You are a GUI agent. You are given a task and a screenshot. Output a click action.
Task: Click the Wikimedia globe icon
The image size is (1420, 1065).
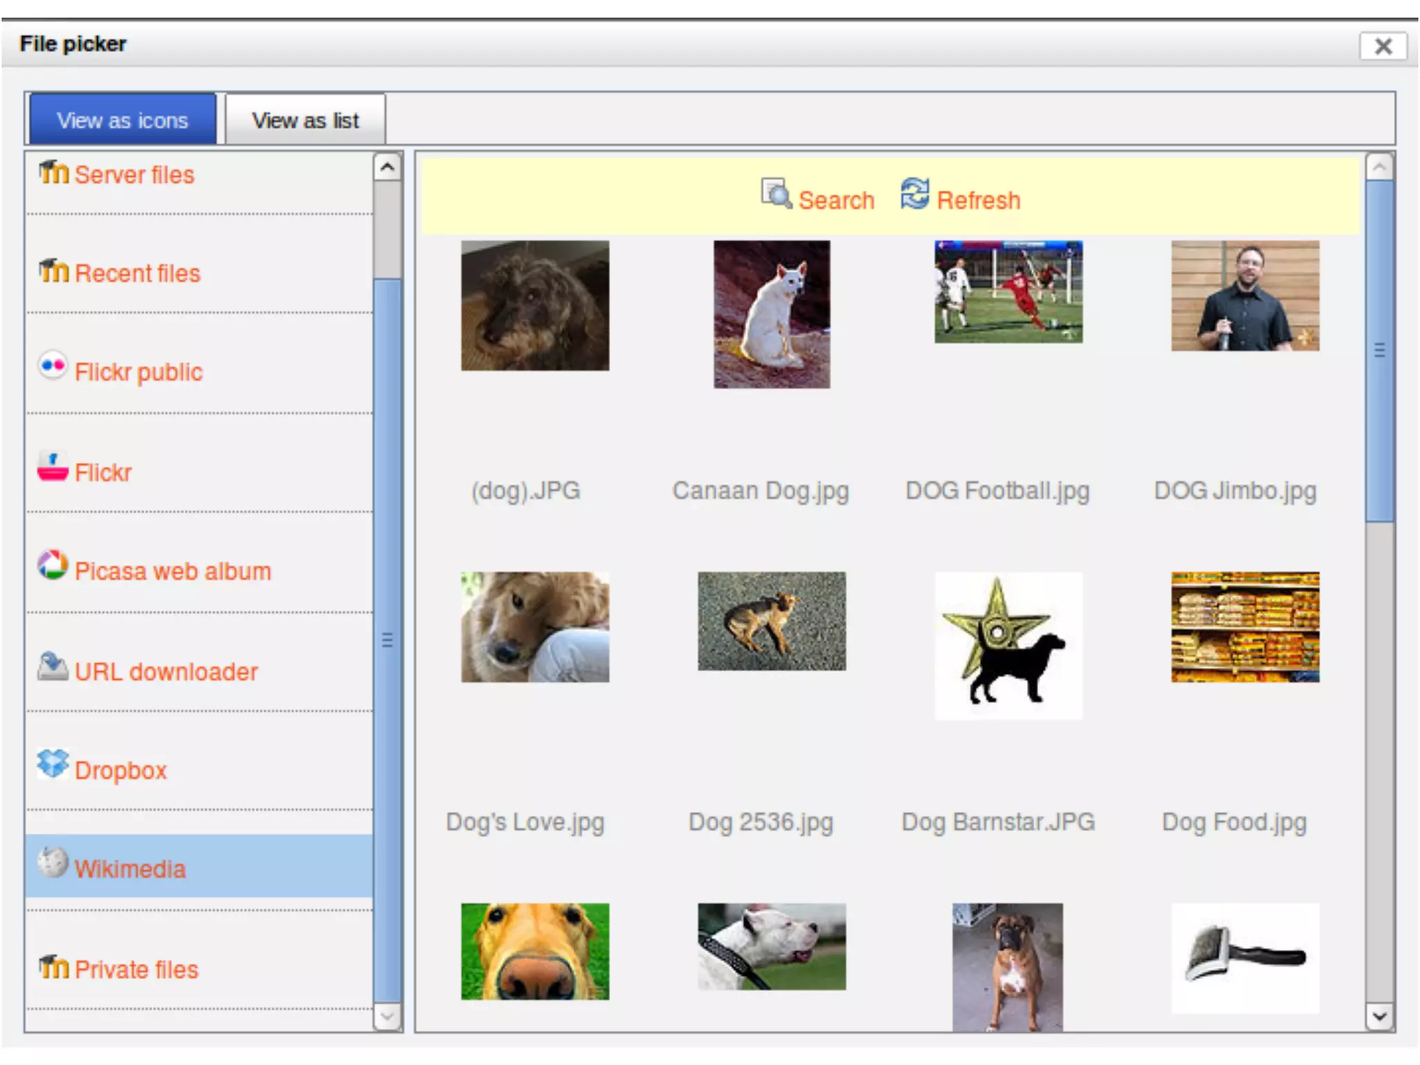53,863
